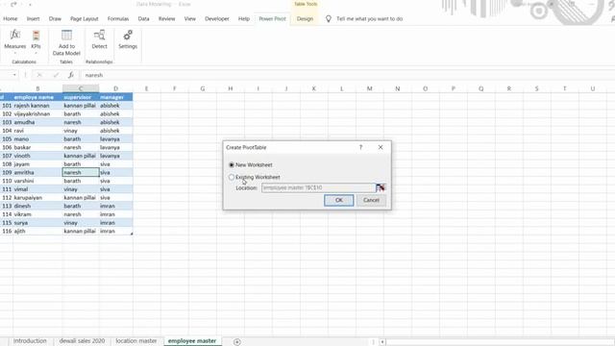Open the View ribbon tab
This screenshot has width=615, height=346.
tap(190, 19)
